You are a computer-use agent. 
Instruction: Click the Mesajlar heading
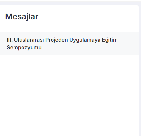22,17
